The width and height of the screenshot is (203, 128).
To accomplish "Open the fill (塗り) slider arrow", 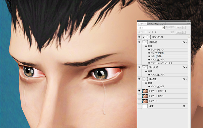I will [184, 32].
